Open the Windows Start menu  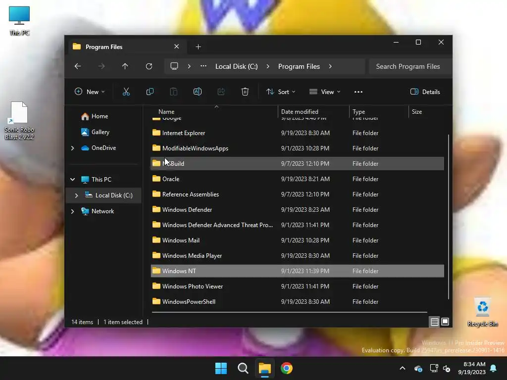click(221, 368)
